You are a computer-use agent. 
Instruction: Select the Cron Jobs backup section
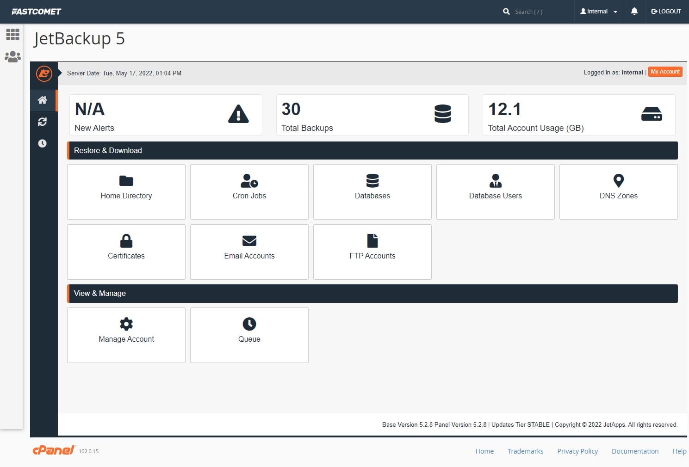(x=249, y=192)
